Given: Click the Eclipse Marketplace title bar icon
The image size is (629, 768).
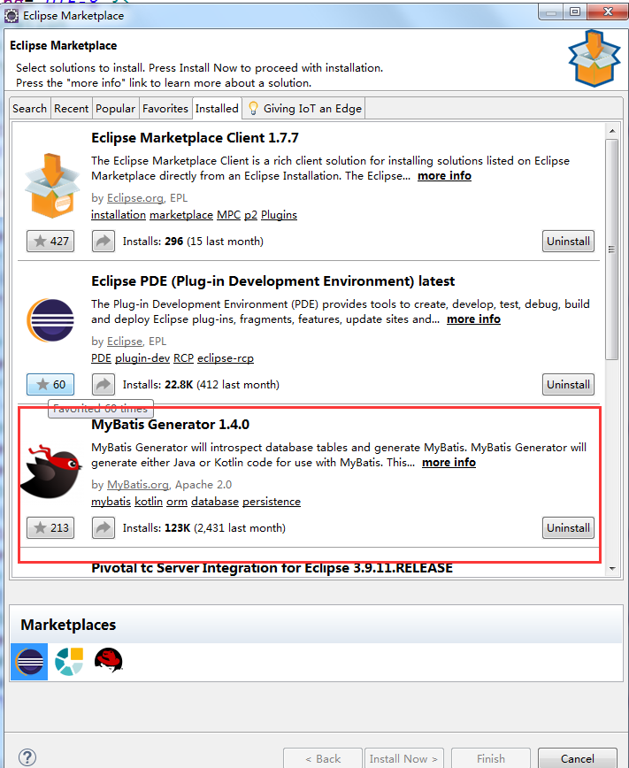Looking at the screenshot, I should tap(12, 16).
